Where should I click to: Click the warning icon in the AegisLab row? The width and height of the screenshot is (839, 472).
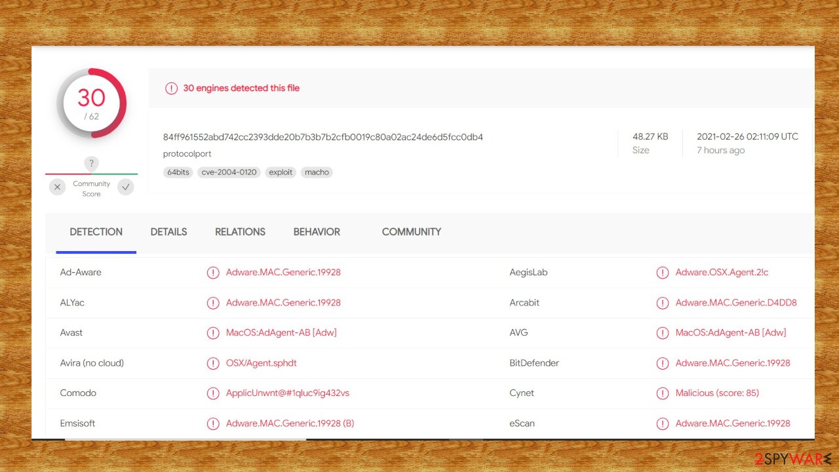point(663,273)
